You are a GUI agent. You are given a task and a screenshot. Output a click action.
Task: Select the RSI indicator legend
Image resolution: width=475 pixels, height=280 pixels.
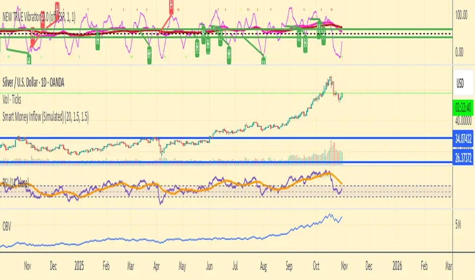tap(15, 183)
